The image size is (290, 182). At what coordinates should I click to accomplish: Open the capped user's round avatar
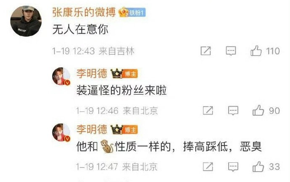(26, 21)
